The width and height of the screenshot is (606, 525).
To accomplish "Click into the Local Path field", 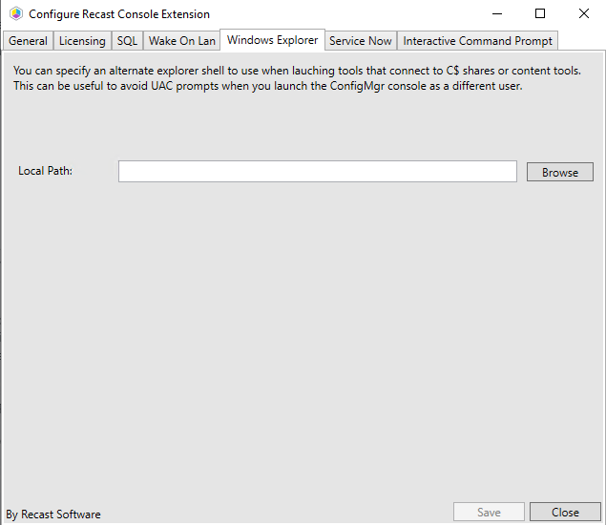I will tap(318, 171).
